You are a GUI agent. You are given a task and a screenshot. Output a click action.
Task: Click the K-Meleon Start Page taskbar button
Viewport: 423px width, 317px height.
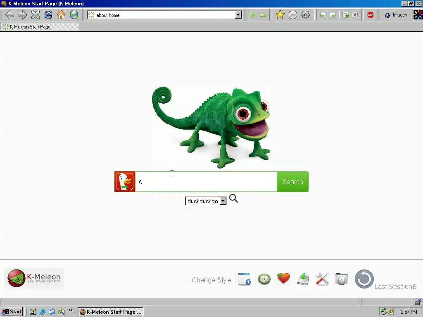111,312
